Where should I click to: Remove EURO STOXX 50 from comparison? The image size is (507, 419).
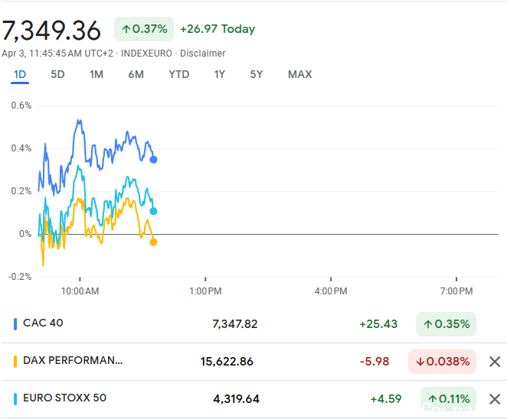tap(495, 399)
